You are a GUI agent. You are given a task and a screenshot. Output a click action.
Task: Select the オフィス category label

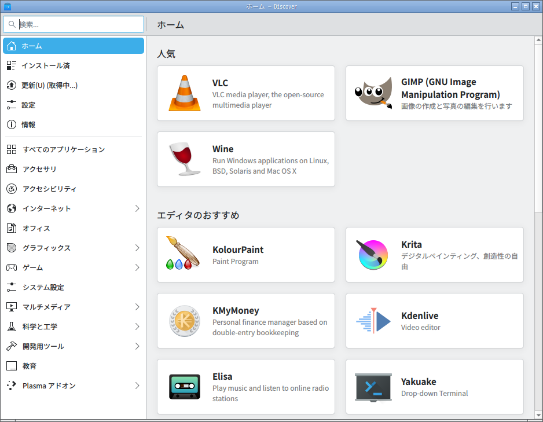pyautogui.click(x=36, y=228)
